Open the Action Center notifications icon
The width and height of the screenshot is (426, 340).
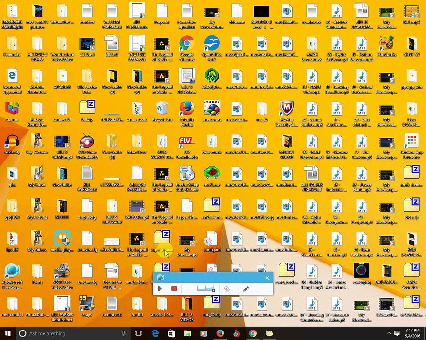coord(397,333)
